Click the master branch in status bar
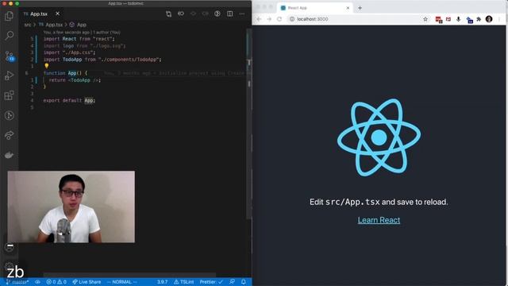This screenshot has height=286, width=508. (17, 282)
